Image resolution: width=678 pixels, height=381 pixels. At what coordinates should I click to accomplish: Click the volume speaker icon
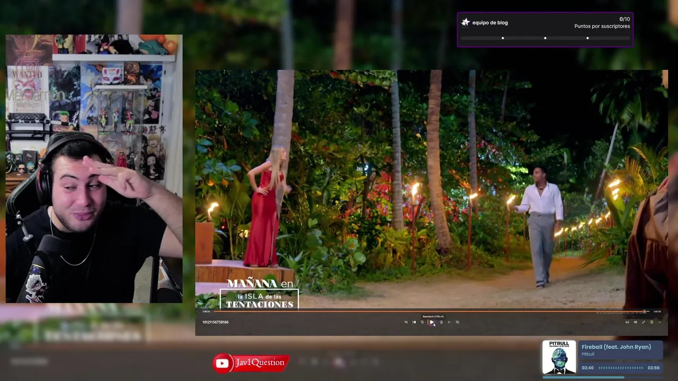tap(635, 322)
